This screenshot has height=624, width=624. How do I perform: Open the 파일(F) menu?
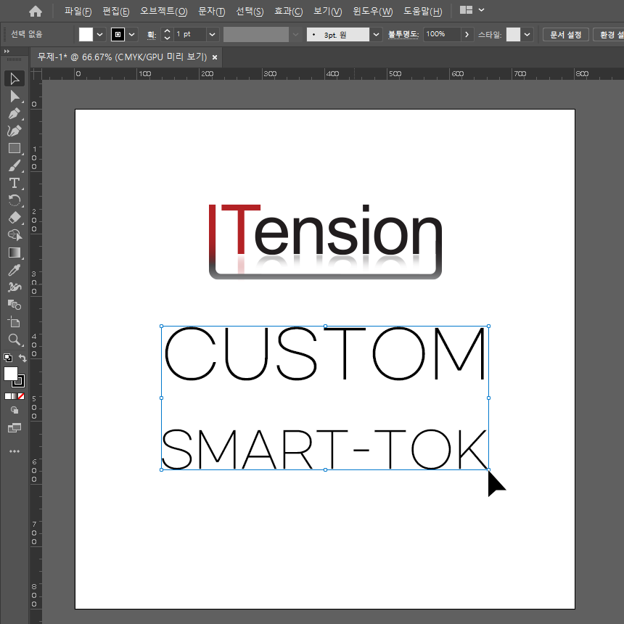point(78,11)
